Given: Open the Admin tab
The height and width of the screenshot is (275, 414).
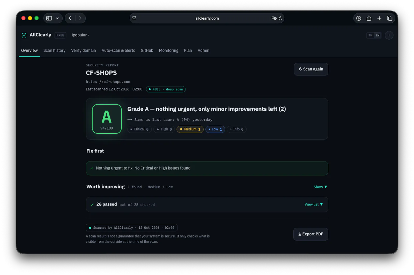Looking at the screenshot, I should (203, 50).
